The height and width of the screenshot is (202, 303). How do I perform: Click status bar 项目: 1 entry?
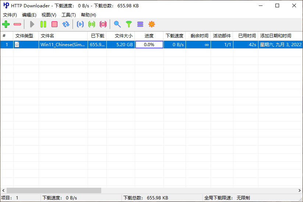tap(20, 198)
